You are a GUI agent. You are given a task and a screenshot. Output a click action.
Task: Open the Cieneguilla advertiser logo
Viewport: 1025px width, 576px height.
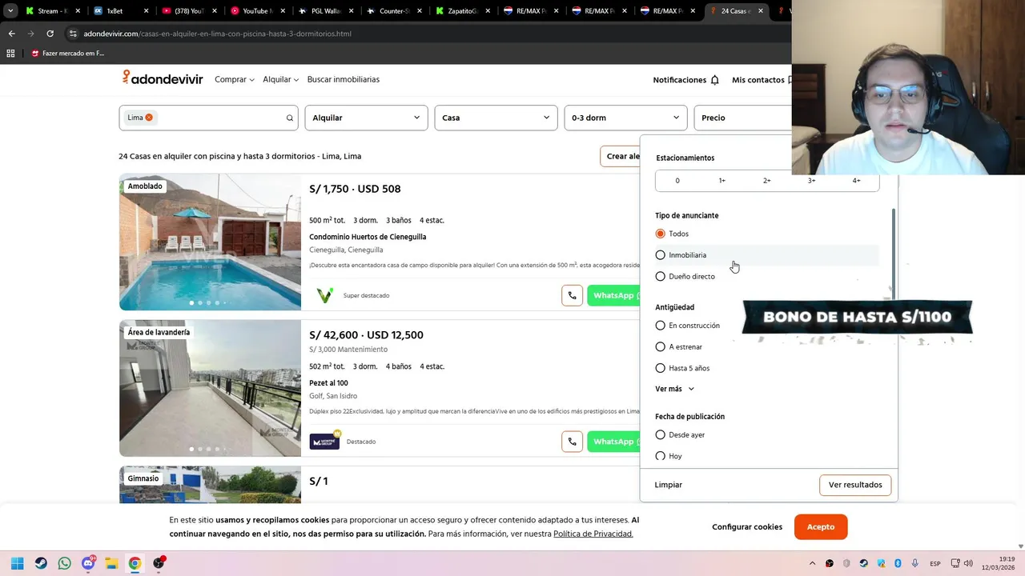point(324,295)
